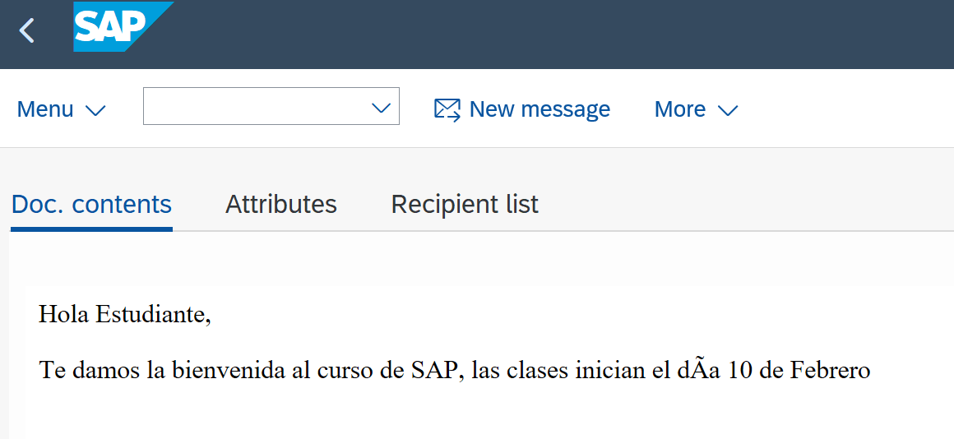Image resolution: width=954 pixels, height=439 pixels.
Task: Click the New message text label
Action: (x=540, y=109)
